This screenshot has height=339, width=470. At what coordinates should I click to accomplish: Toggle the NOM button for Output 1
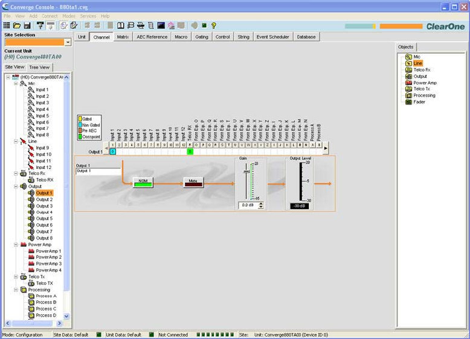(x=143, y=183)
